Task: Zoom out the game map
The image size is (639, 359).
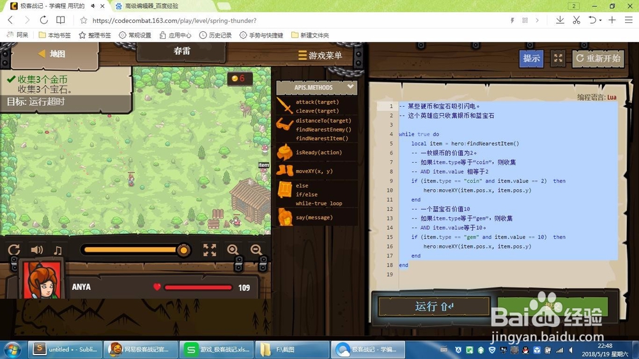Action: pyautogui.click(x=256, y=250)
